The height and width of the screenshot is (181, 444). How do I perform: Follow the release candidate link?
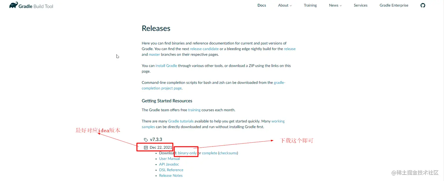pos(204,49)
